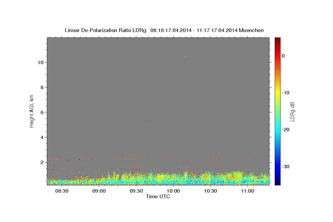Click the blue -30 dB colorbar region
This screenshot has height=222, width=333.
click(277, 167)
